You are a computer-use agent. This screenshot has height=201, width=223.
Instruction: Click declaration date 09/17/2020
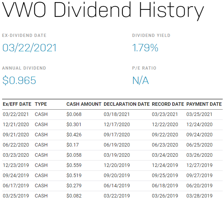click(x=117, y=135)
